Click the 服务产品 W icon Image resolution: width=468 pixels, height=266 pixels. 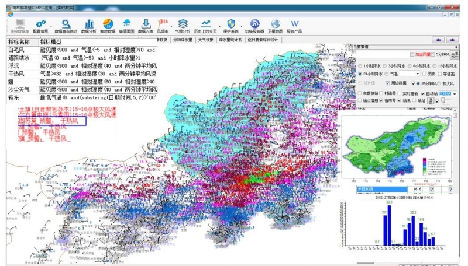click(x=294, y=22)
